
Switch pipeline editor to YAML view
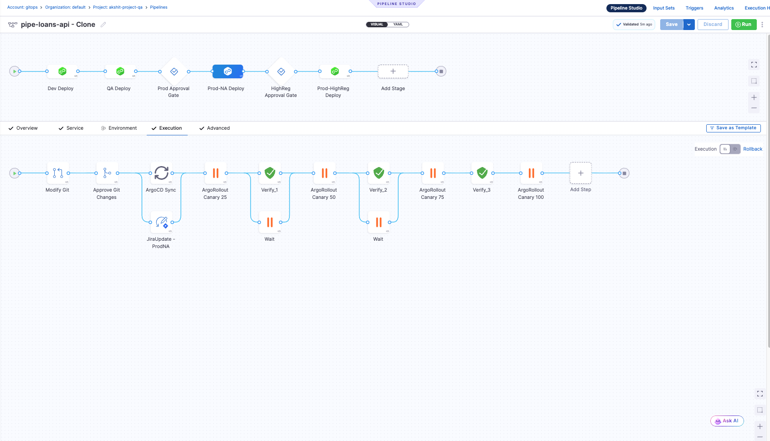[398, 24]
